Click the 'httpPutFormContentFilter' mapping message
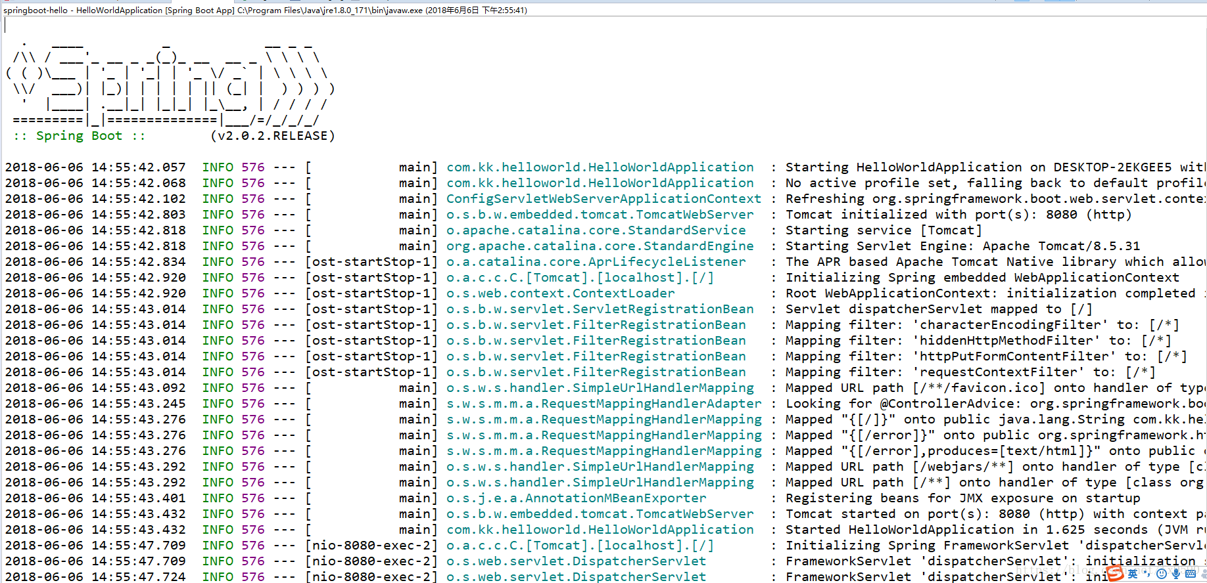Screen dimensions: 1207x583 click(986, 356)
